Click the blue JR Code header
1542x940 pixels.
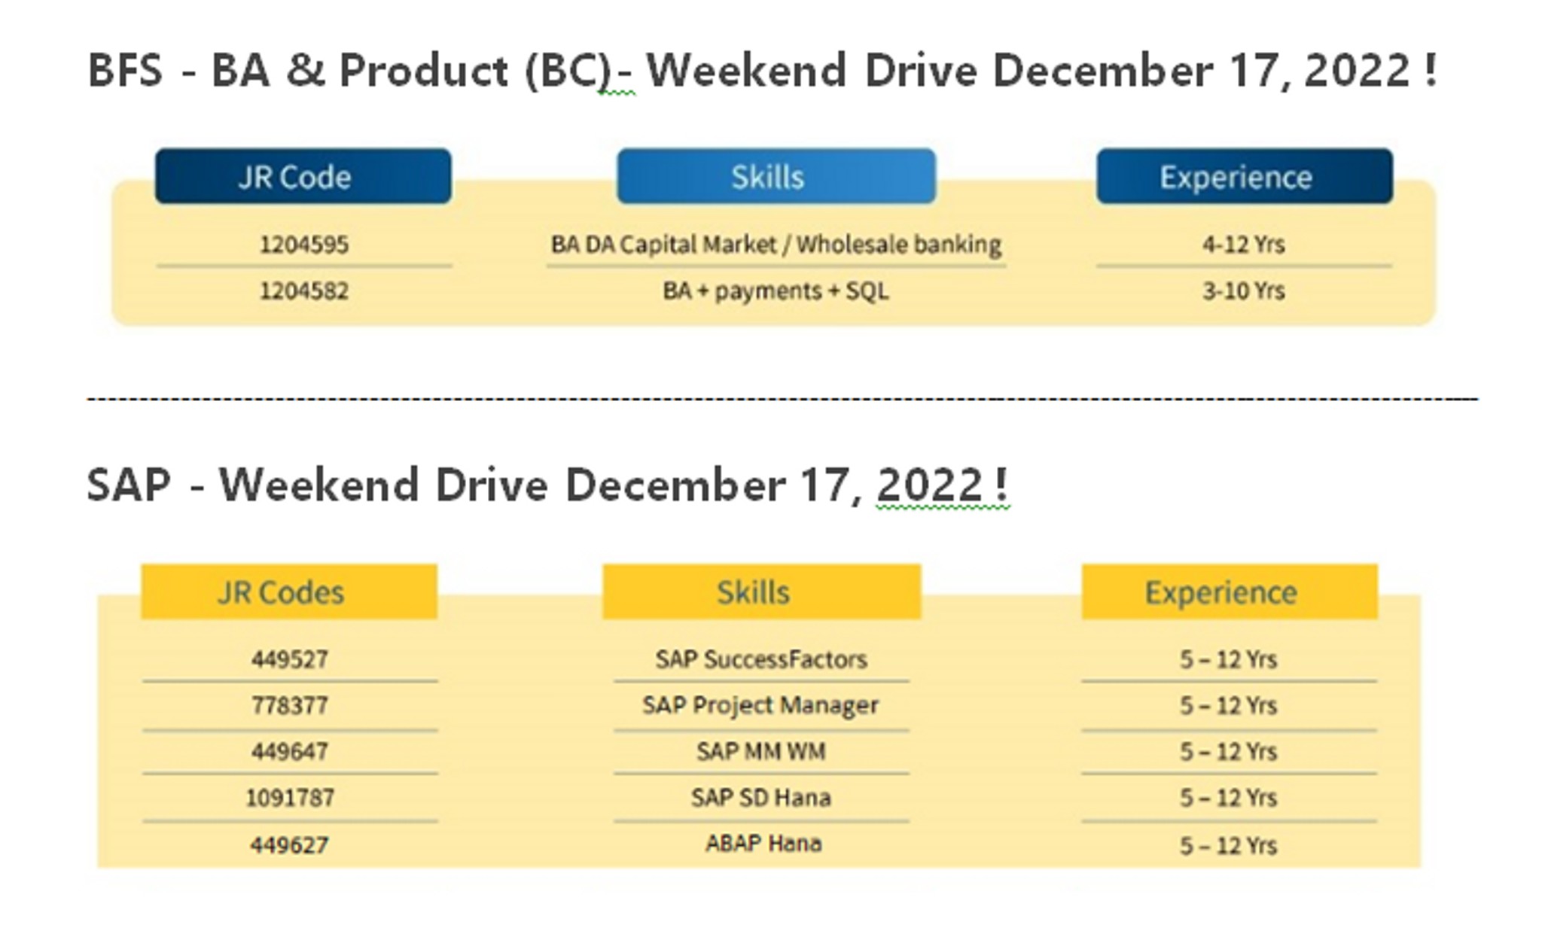pyautogui.click(x=303, y=176)
